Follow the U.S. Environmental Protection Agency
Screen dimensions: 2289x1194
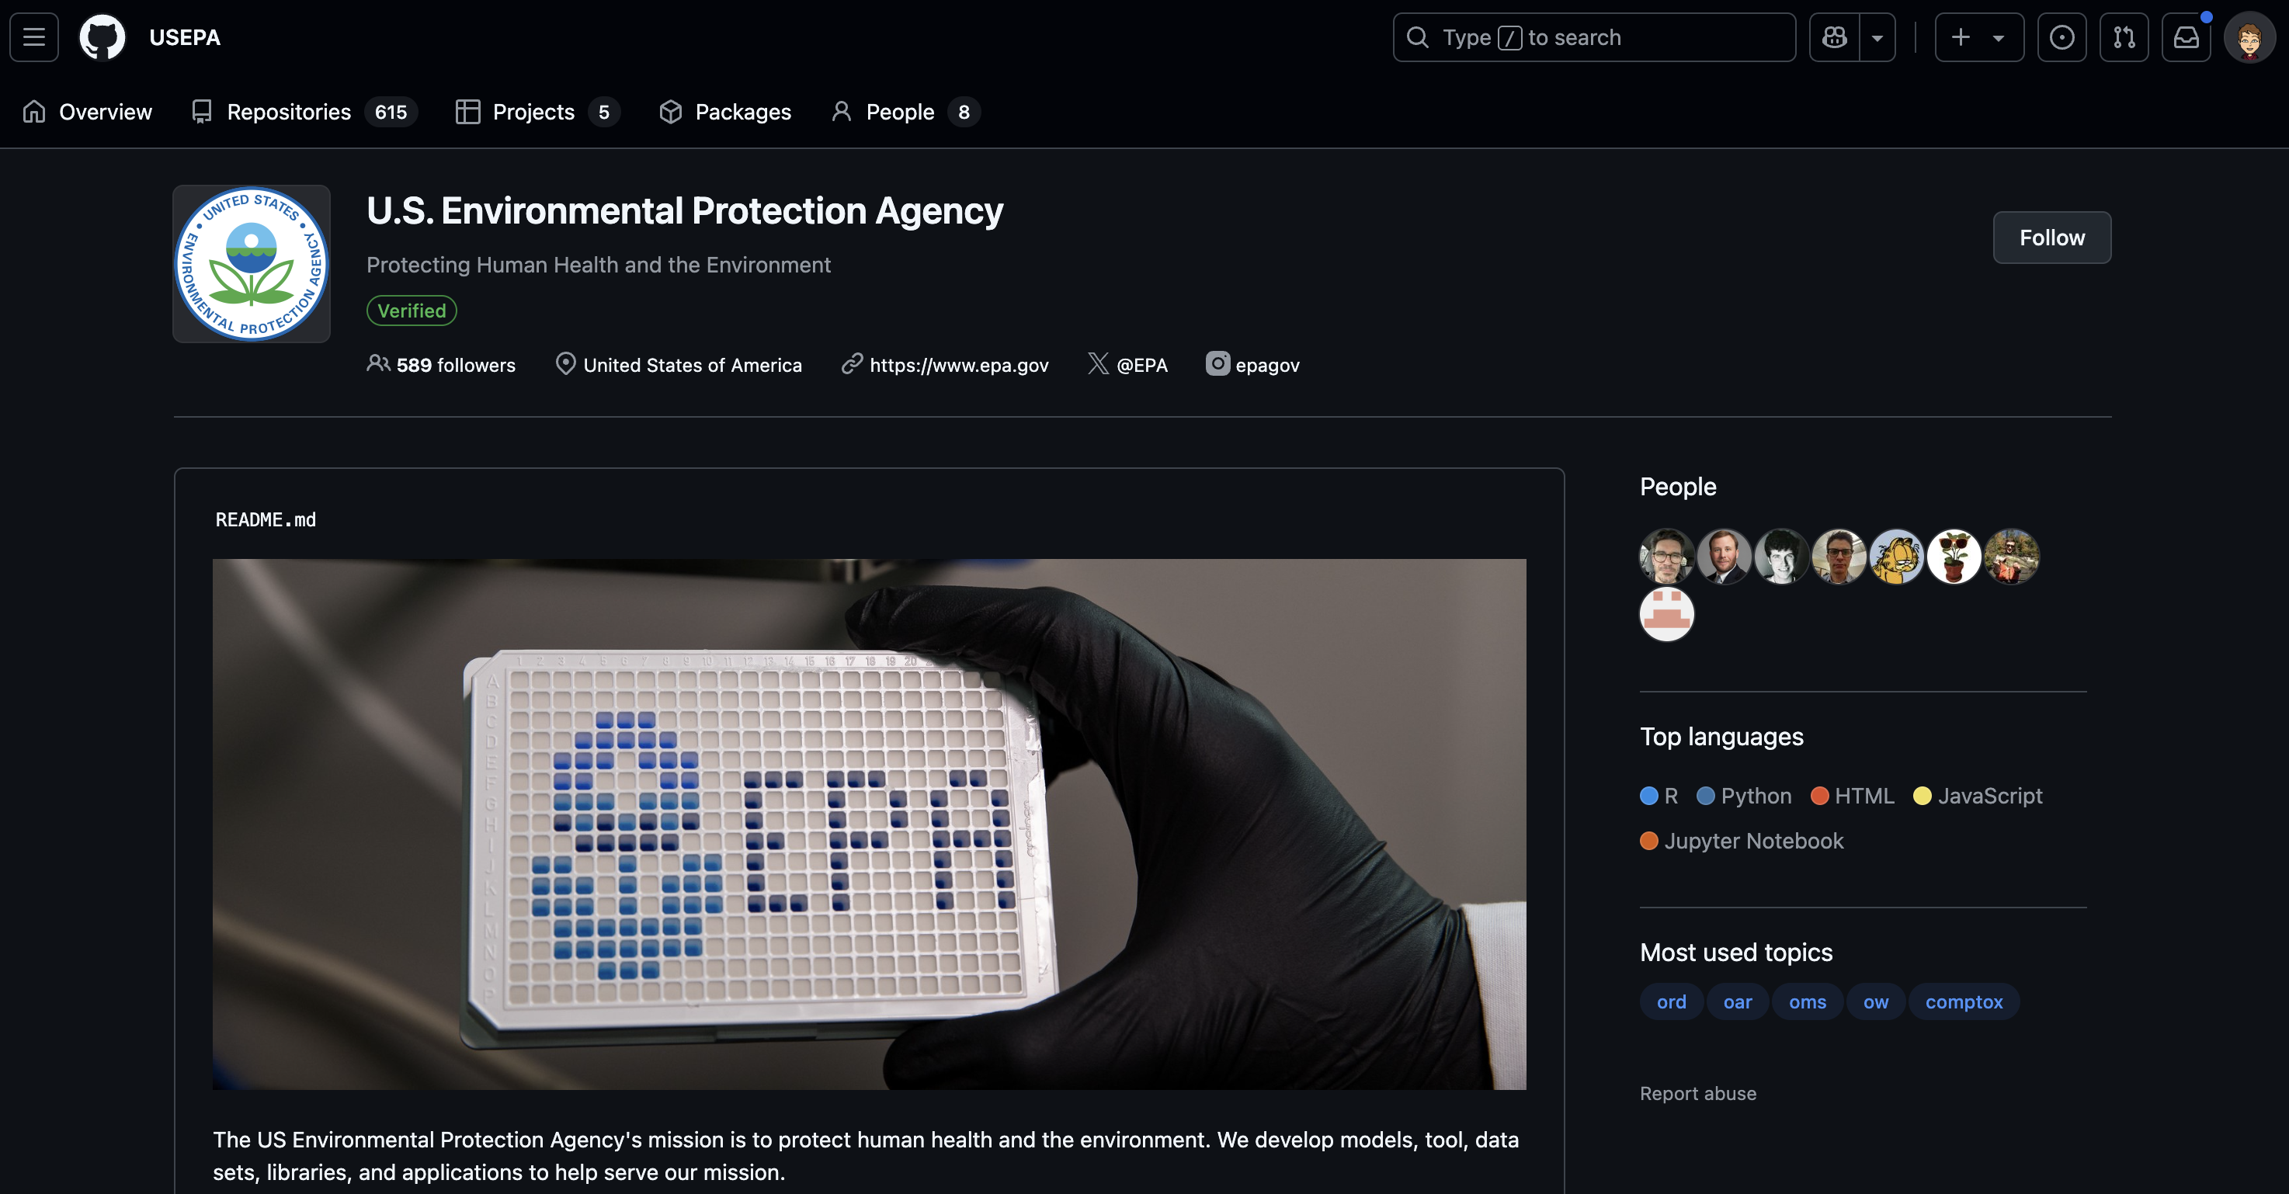(2051, 238)
